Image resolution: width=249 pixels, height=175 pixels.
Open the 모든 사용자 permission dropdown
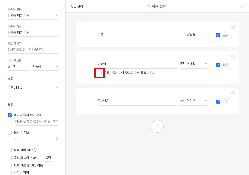[x=33, y=88]
